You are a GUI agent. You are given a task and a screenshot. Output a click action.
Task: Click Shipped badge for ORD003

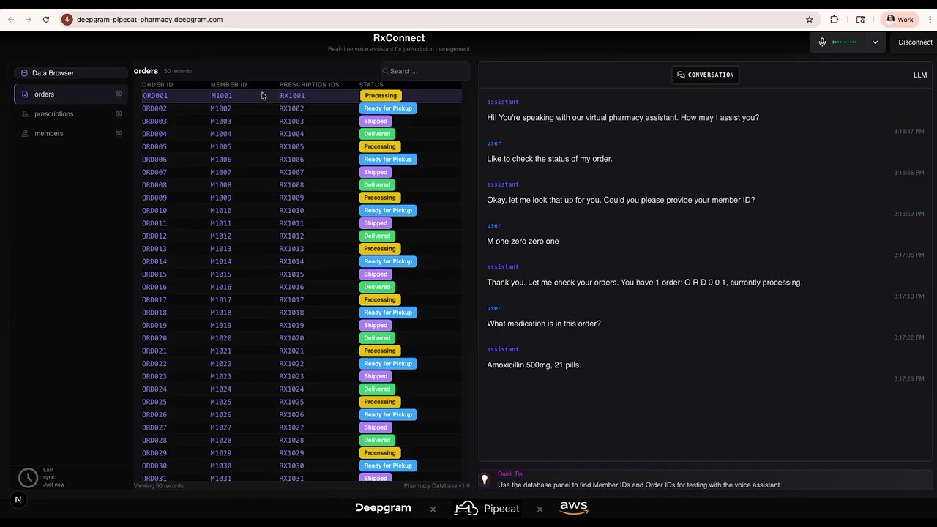click(376, 122)
